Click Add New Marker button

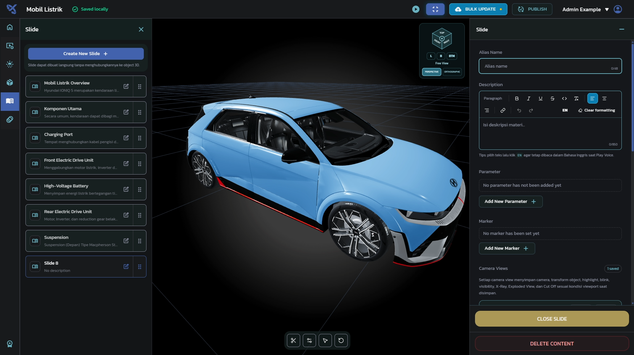[507, 248]
